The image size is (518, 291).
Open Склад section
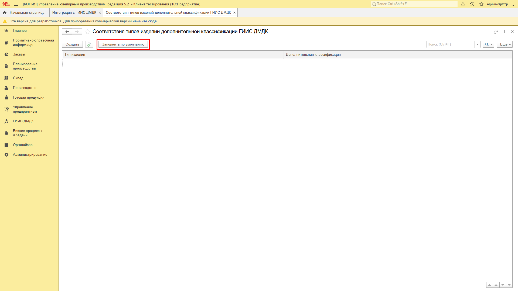coord(29,78)
